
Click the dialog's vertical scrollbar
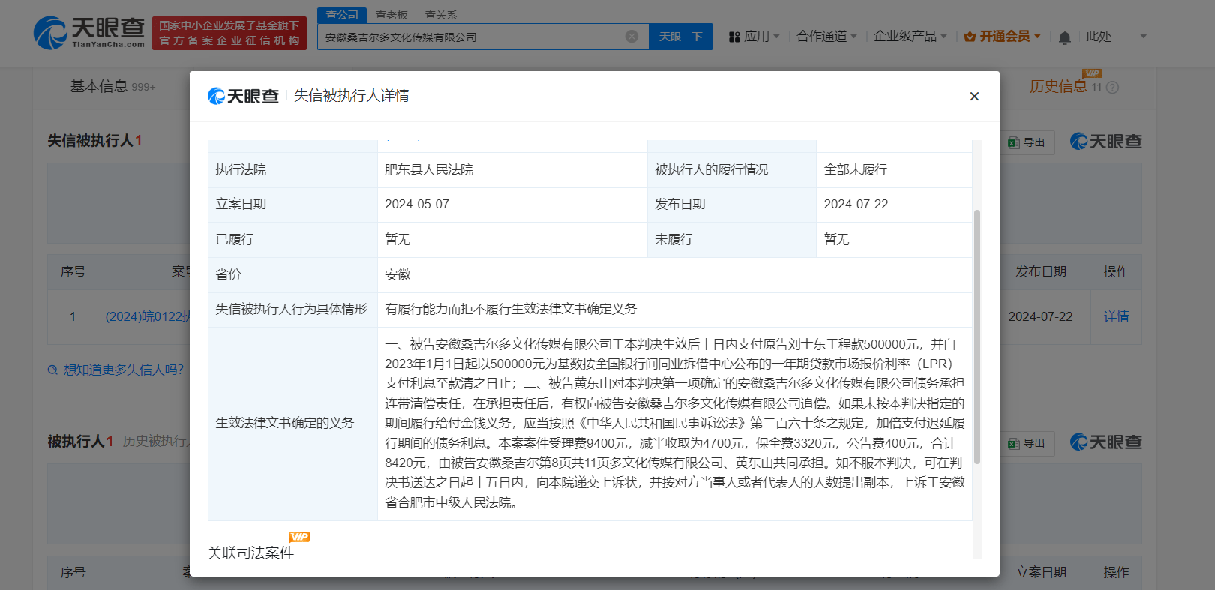coord(976,337)
